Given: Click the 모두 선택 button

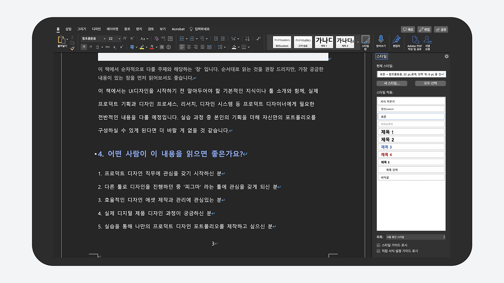Looking at the screenshot, I should (x=430, y=83).
